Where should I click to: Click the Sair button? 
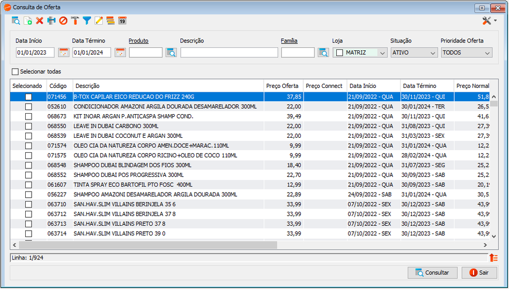pos(479,273)
